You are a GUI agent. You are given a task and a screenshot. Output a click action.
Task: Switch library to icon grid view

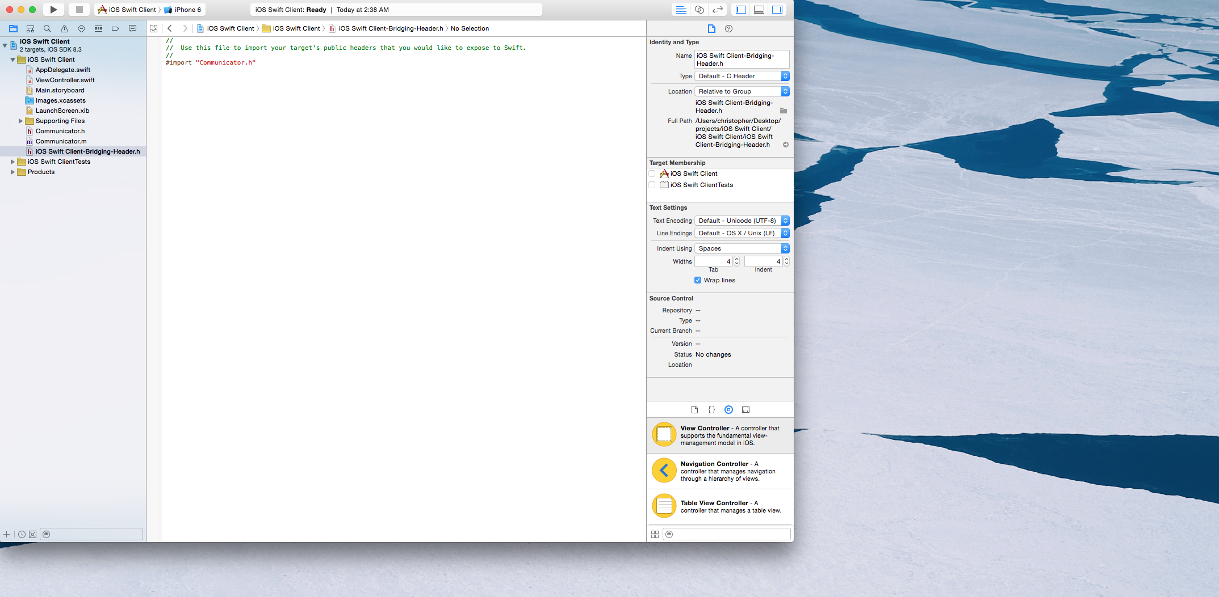click(655, 534)
